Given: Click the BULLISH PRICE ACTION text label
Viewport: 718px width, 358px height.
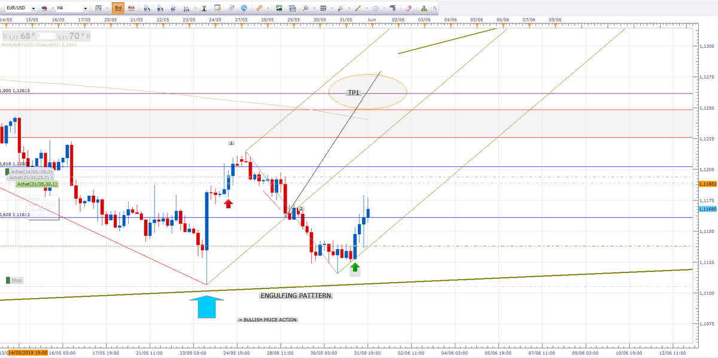Looking at the screenshot, I should 267,320.
